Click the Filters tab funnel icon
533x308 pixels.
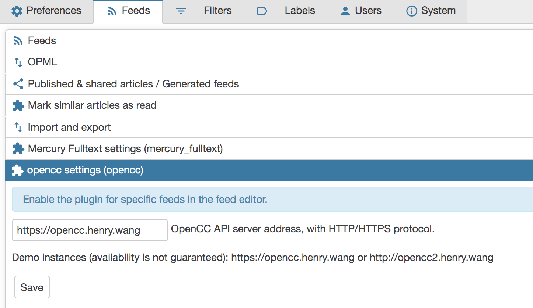[x=181, y=11]
